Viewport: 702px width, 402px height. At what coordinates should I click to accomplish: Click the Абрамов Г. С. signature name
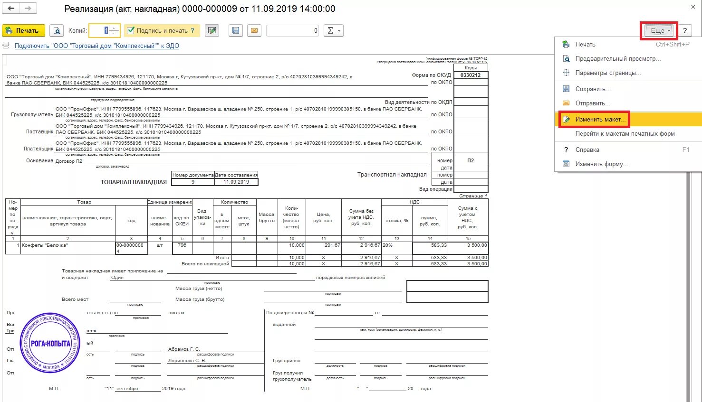(x=184, y=349)
